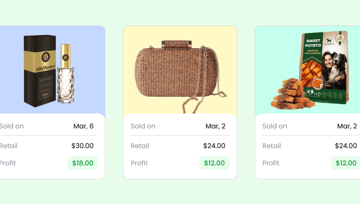
Task: Click the AlfaMarker perfume product image
Action: pyautogui.click(x=49, y=71)
